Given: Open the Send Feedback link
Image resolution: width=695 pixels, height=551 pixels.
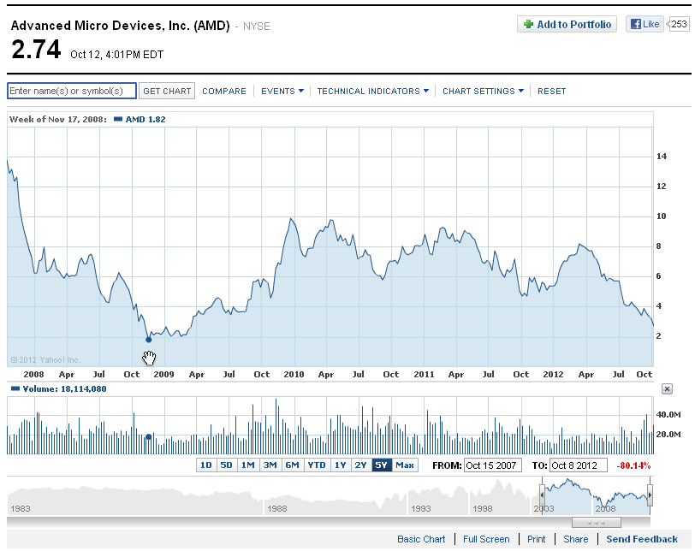Looking at the screenshot, I should pyautogui.click(x=642, y=539).
